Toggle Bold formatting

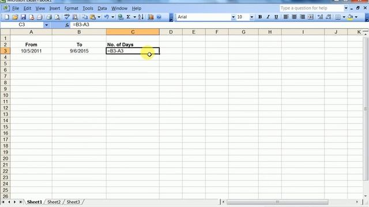tap(260, 17)
